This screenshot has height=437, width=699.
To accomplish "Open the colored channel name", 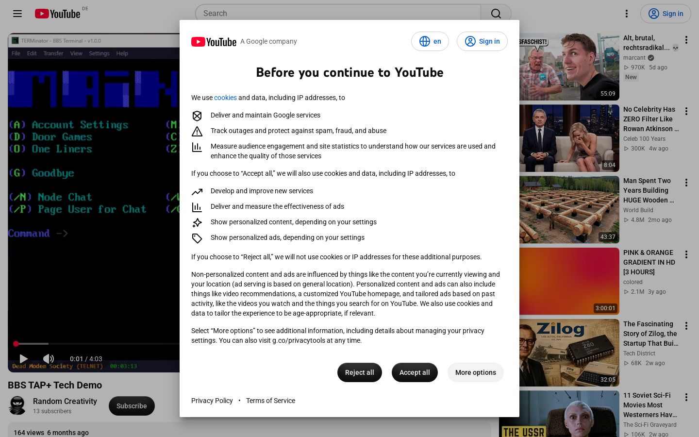I will click(x=633, y=282).
